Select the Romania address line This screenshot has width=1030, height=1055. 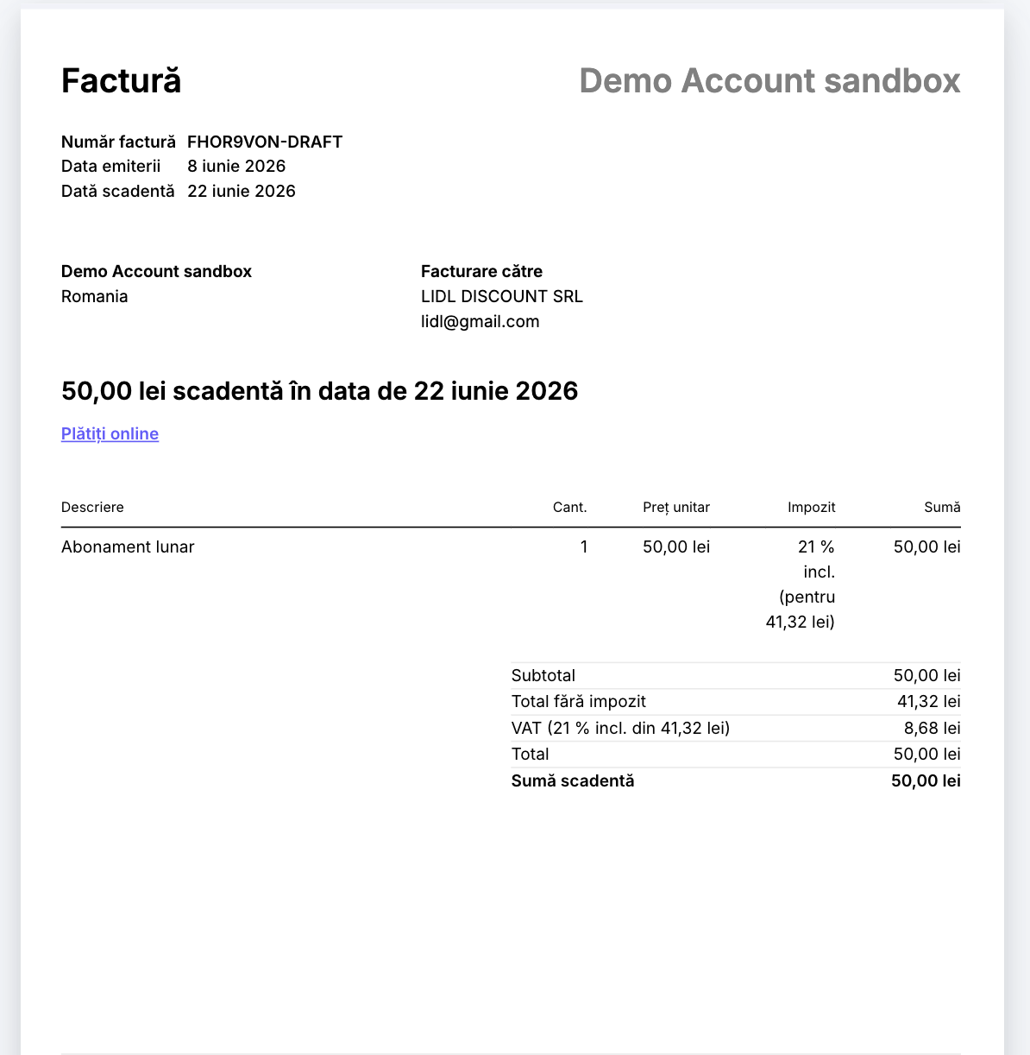95,296
